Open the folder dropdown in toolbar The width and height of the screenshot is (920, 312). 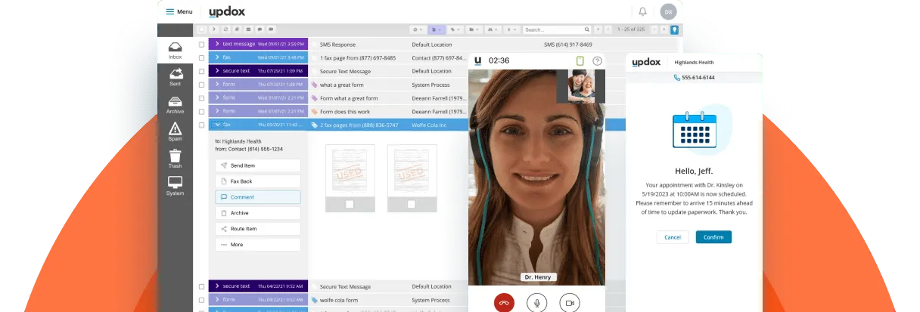point(474,29)
